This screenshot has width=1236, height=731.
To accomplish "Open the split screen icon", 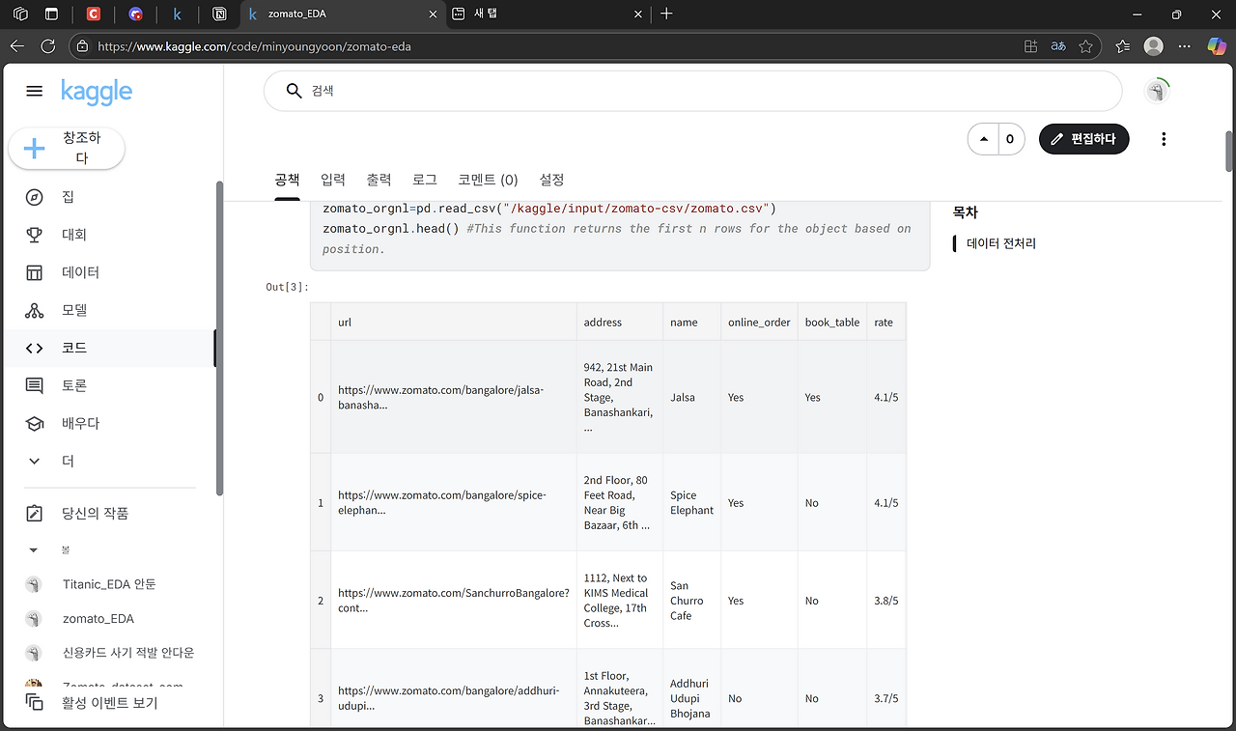I will 1030,45.
